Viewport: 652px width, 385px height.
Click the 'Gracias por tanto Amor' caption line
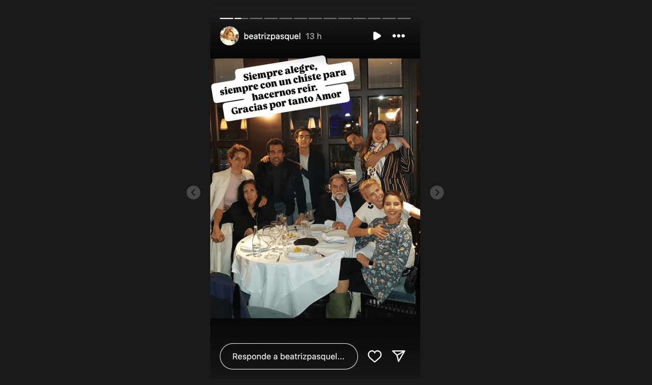(286, 103)
